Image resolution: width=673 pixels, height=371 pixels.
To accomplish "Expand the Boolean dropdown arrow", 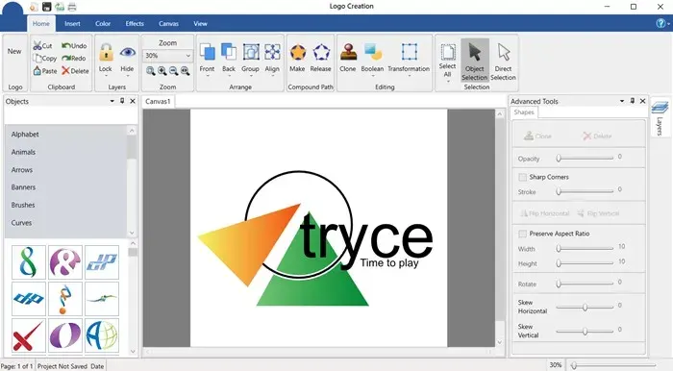I will (x=373, y=76).
